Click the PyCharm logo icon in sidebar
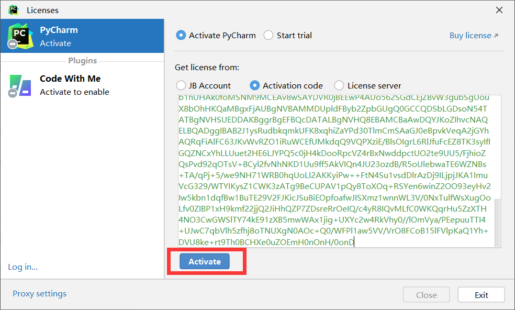 pos(20,36)
